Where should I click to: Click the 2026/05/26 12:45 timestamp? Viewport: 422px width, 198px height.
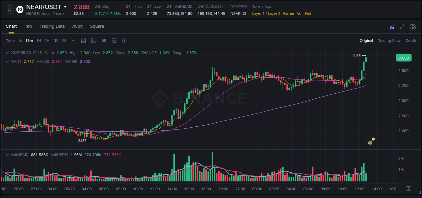[x=26, y=53]
